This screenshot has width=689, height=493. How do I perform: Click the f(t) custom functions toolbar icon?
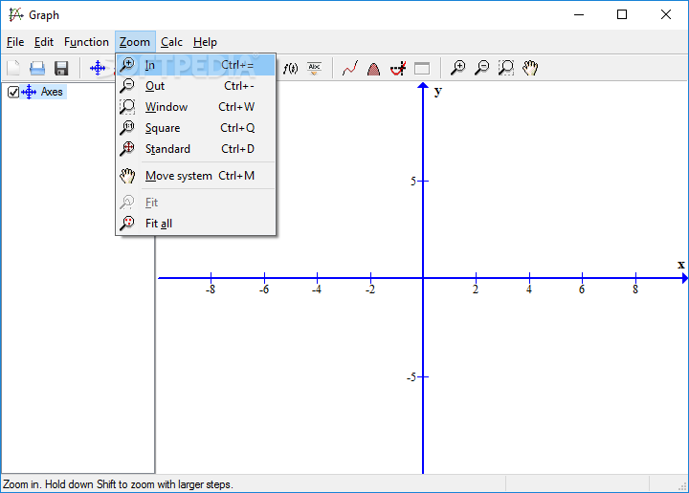(291, 68)
